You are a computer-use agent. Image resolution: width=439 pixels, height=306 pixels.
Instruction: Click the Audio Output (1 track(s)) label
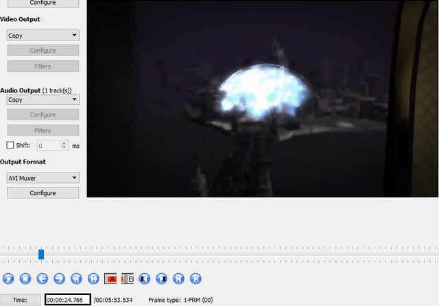(x=36, y=90)
